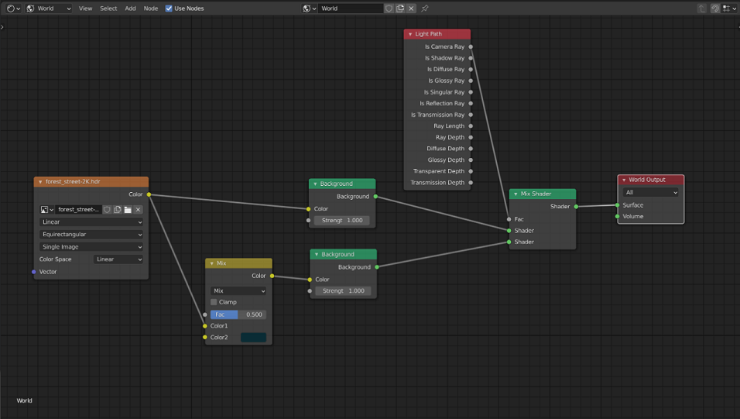Edit forest_street image name field
The width and height of the screenshot is (740, 419).
tap(78, 209)
